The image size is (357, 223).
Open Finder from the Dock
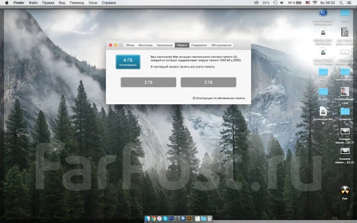[147, 219]
